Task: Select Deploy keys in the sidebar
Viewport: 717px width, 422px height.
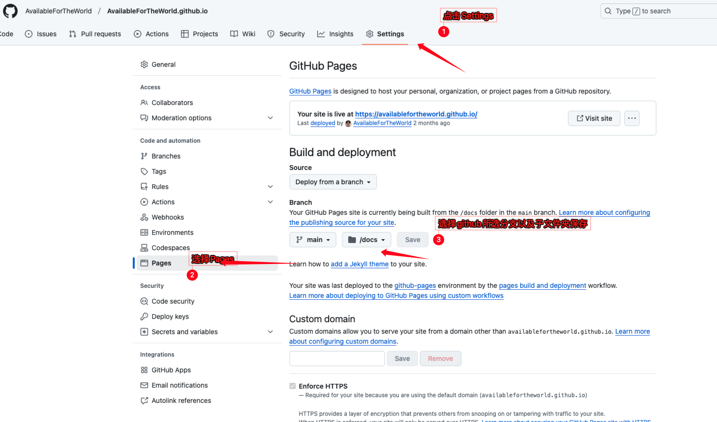Action: pos(207,316)
